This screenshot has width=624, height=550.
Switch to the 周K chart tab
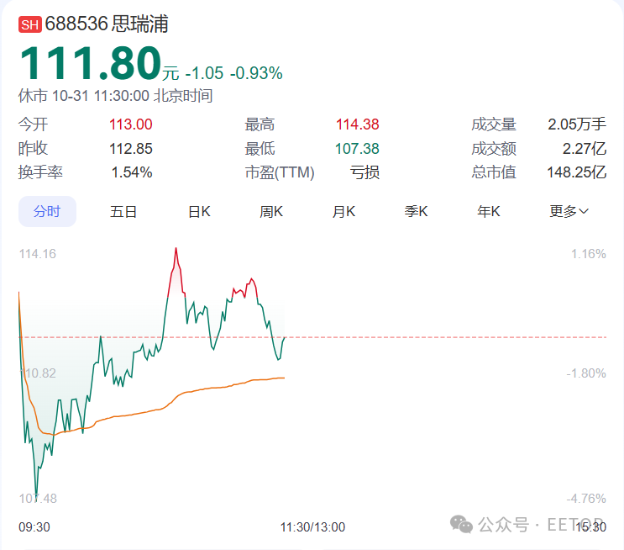coord(271,211)
